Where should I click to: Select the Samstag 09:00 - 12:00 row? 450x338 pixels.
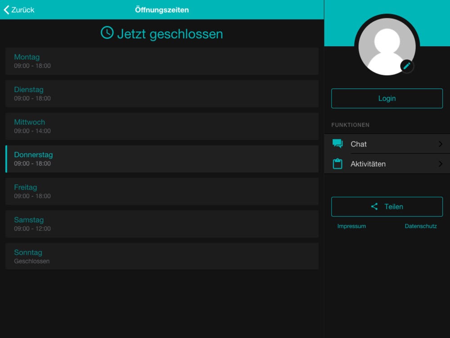tap(162, 224)
